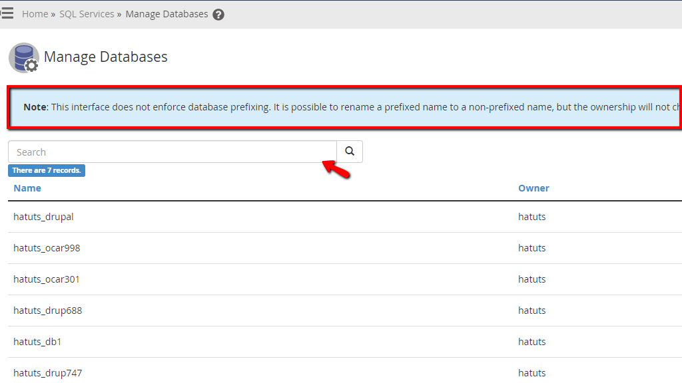Click owner hatuts in hatuts_ocar301 row
Screen dimensions: 682x383
pyautogui.click(x=532, y=279)
